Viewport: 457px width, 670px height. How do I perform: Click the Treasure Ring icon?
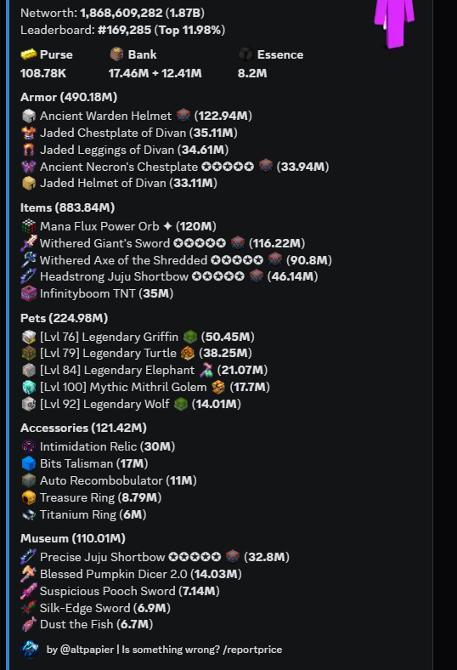point(29,497)
